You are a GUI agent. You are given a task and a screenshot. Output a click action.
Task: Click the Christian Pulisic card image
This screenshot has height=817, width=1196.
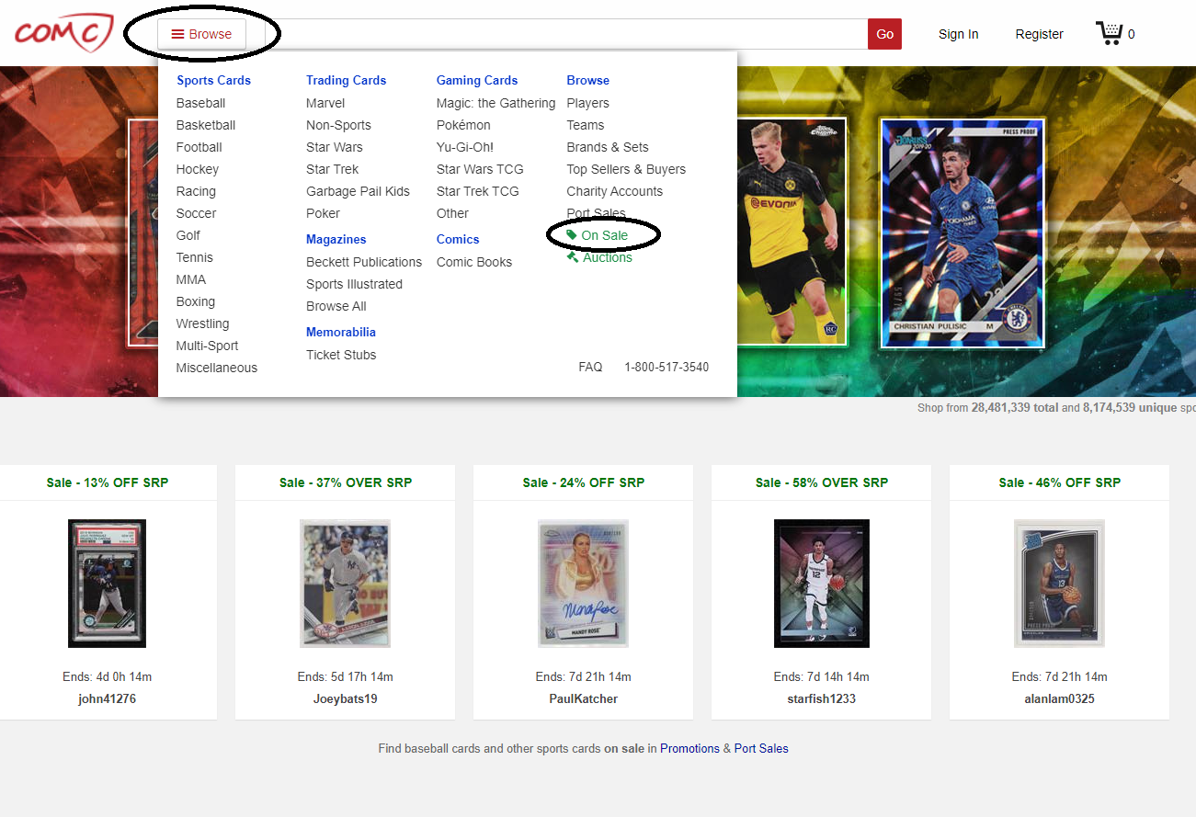[962, 233]
